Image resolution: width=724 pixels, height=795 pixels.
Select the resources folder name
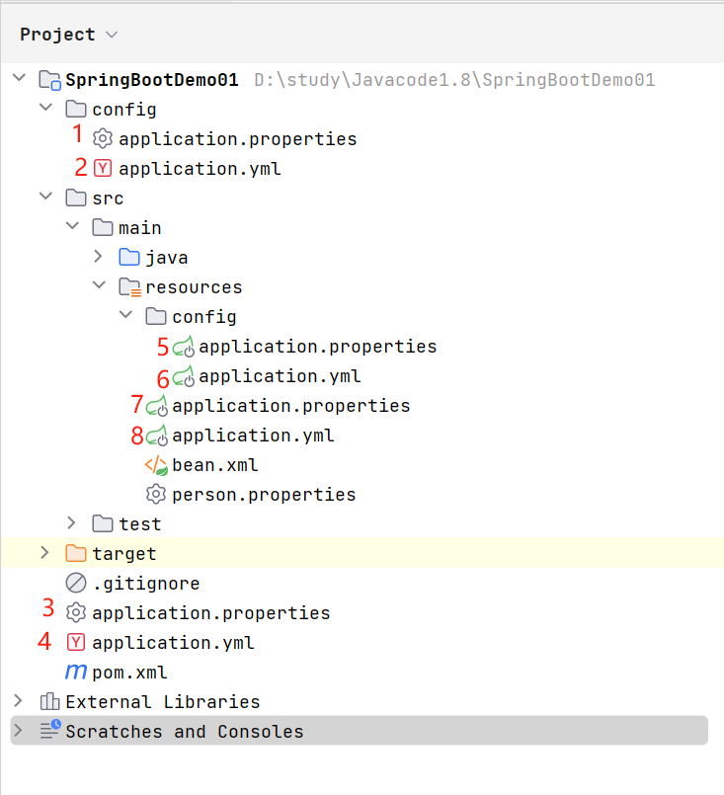point(194,287)
